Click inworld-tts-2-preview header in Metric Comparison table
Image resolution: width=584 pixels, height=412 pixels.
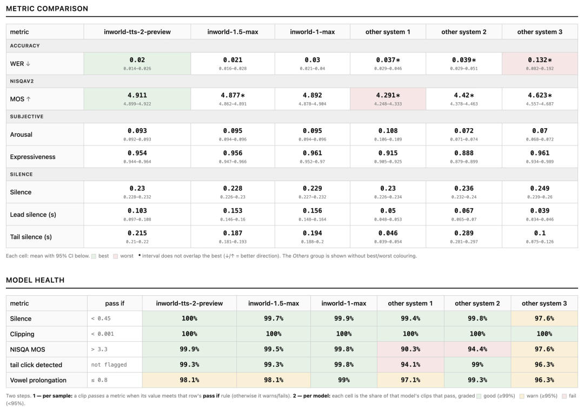click(137, 32)
